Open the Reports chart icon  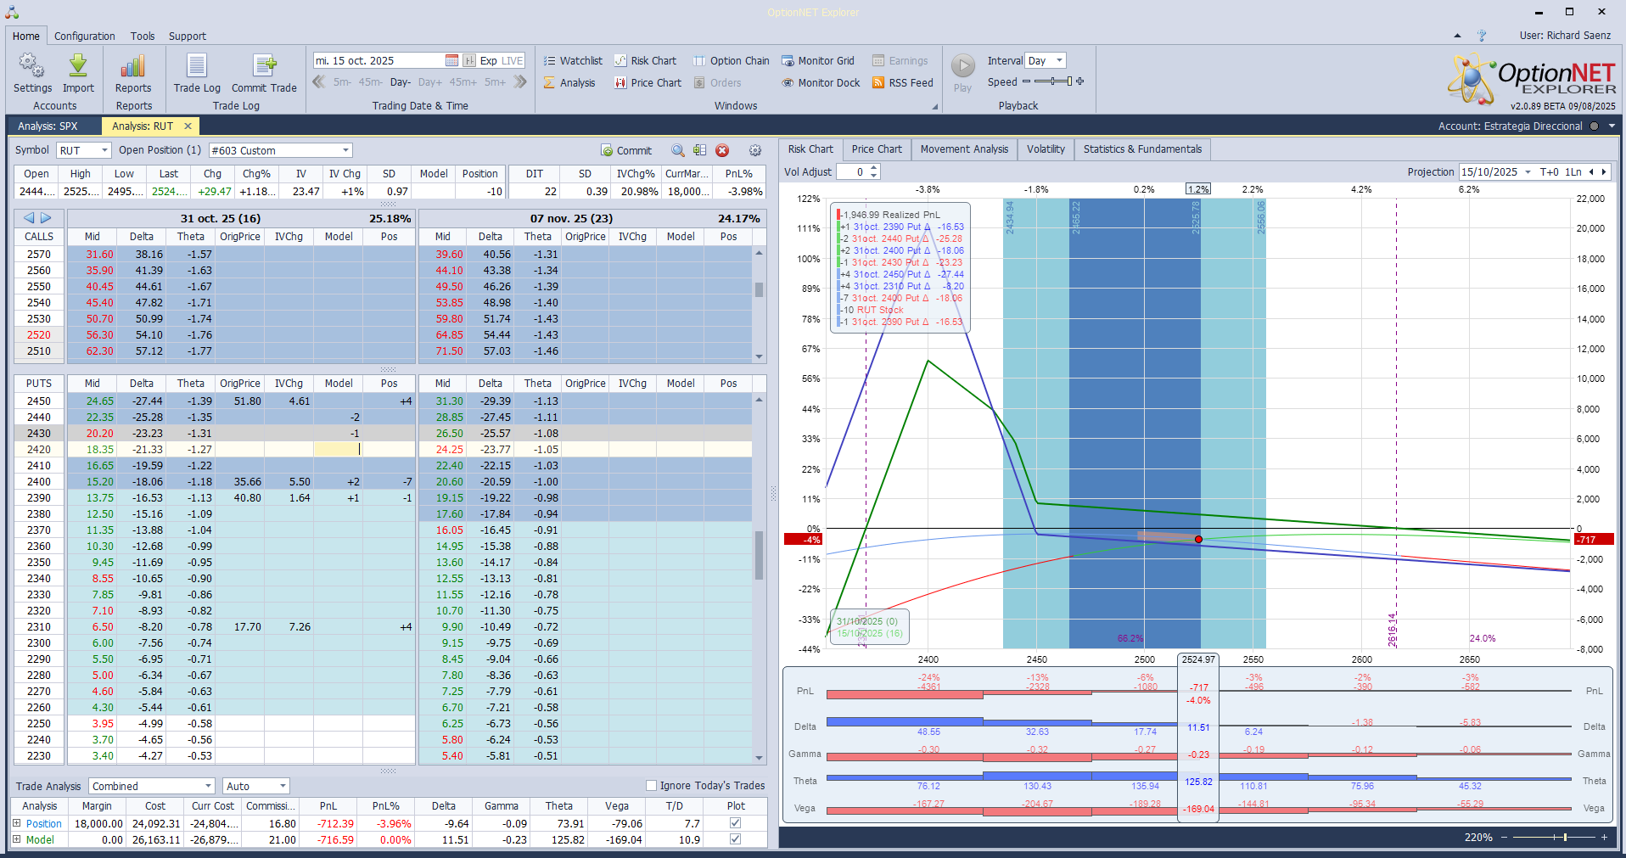pyautogui.click(x=133, y=66)
